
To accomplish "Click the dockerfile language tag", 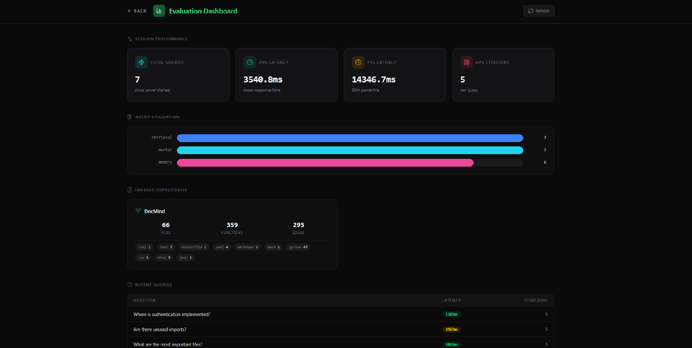I will 194,247.
